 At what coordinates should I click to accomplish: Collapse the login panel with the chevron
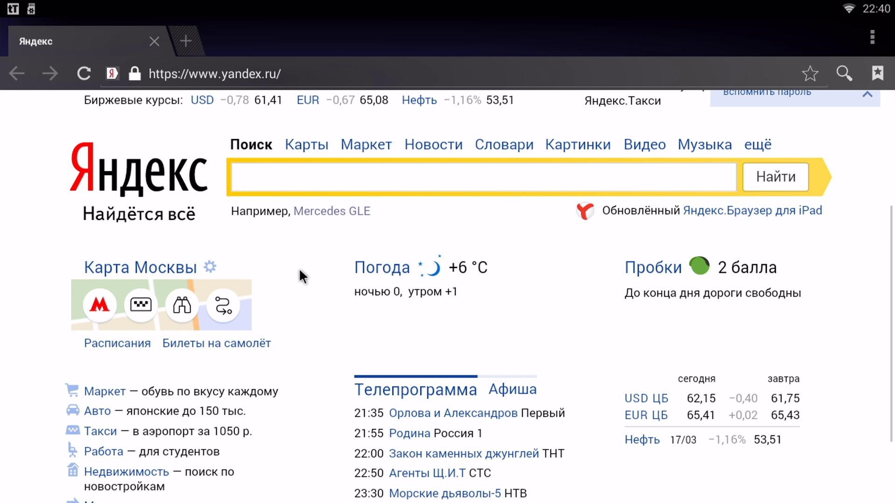(x=867, y=94)
